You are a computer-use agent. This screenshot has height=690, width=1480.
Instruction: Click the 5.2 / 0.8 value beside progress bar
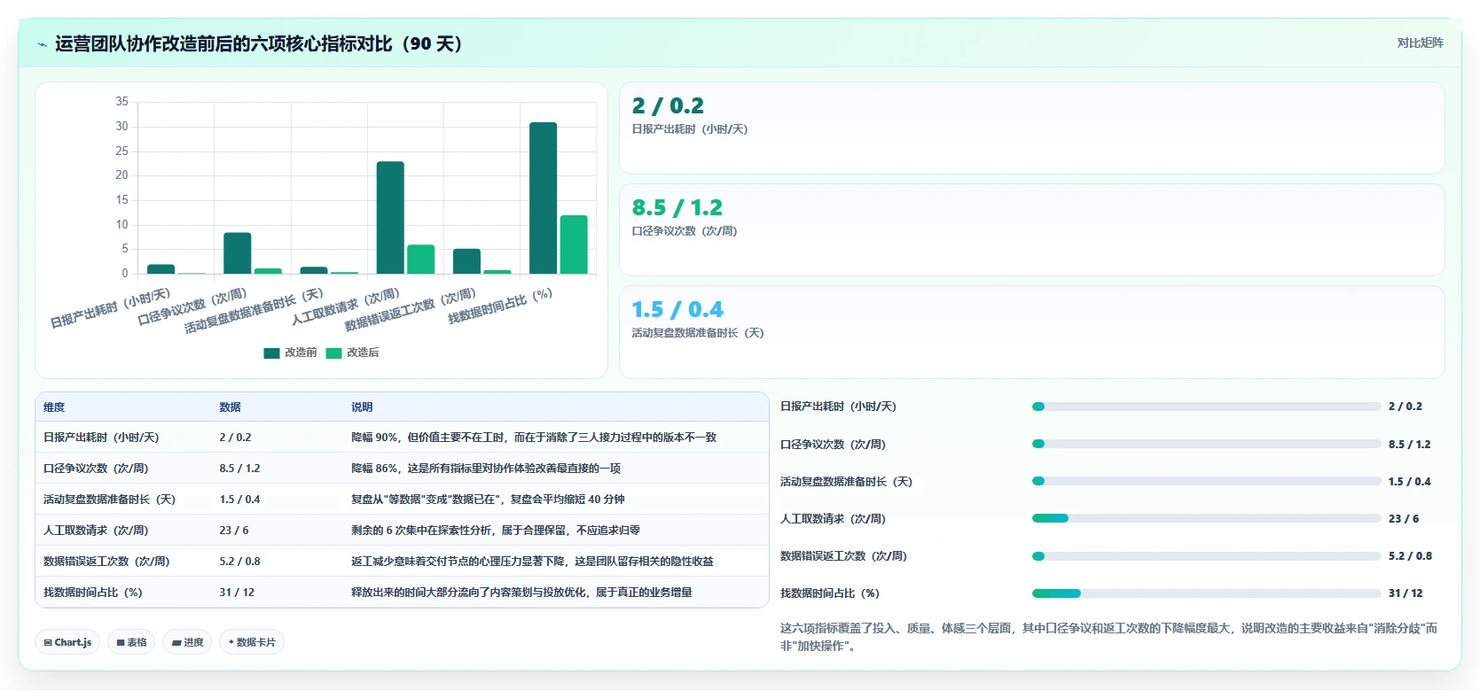(1410, 556)
